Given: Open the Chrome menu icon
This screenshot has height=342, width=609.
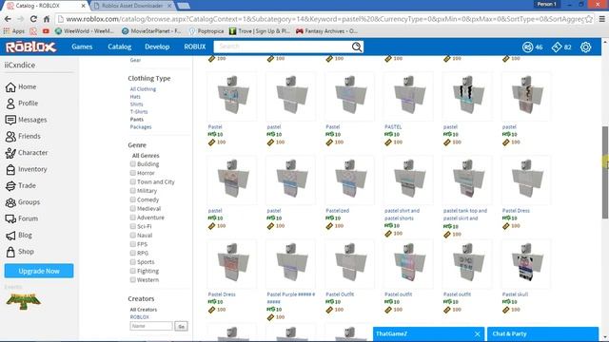Looking at the screenshot, I should point(601,19).
